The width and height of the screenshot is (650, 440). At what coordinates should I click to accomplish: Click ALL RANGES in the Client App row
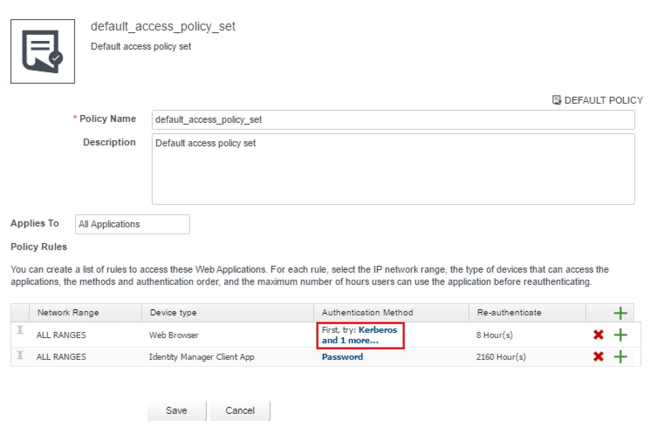(x=61, y=357)
